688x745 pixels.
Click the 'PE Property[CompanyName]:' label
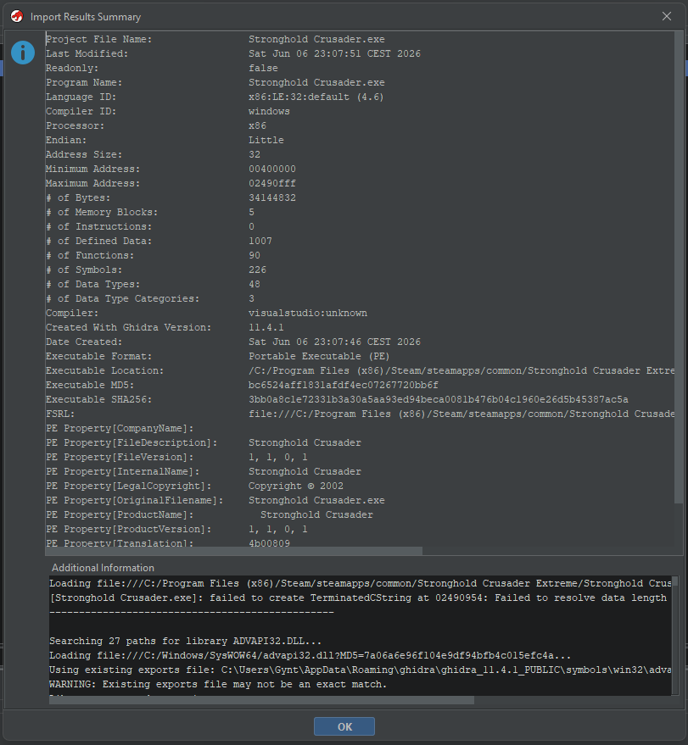(120, 428)
